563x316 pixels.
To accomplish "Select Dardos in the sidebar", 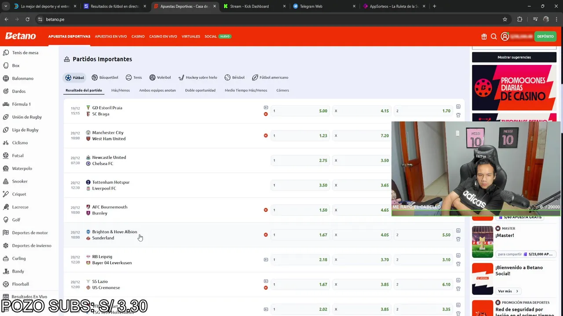I will pos(19,91).
